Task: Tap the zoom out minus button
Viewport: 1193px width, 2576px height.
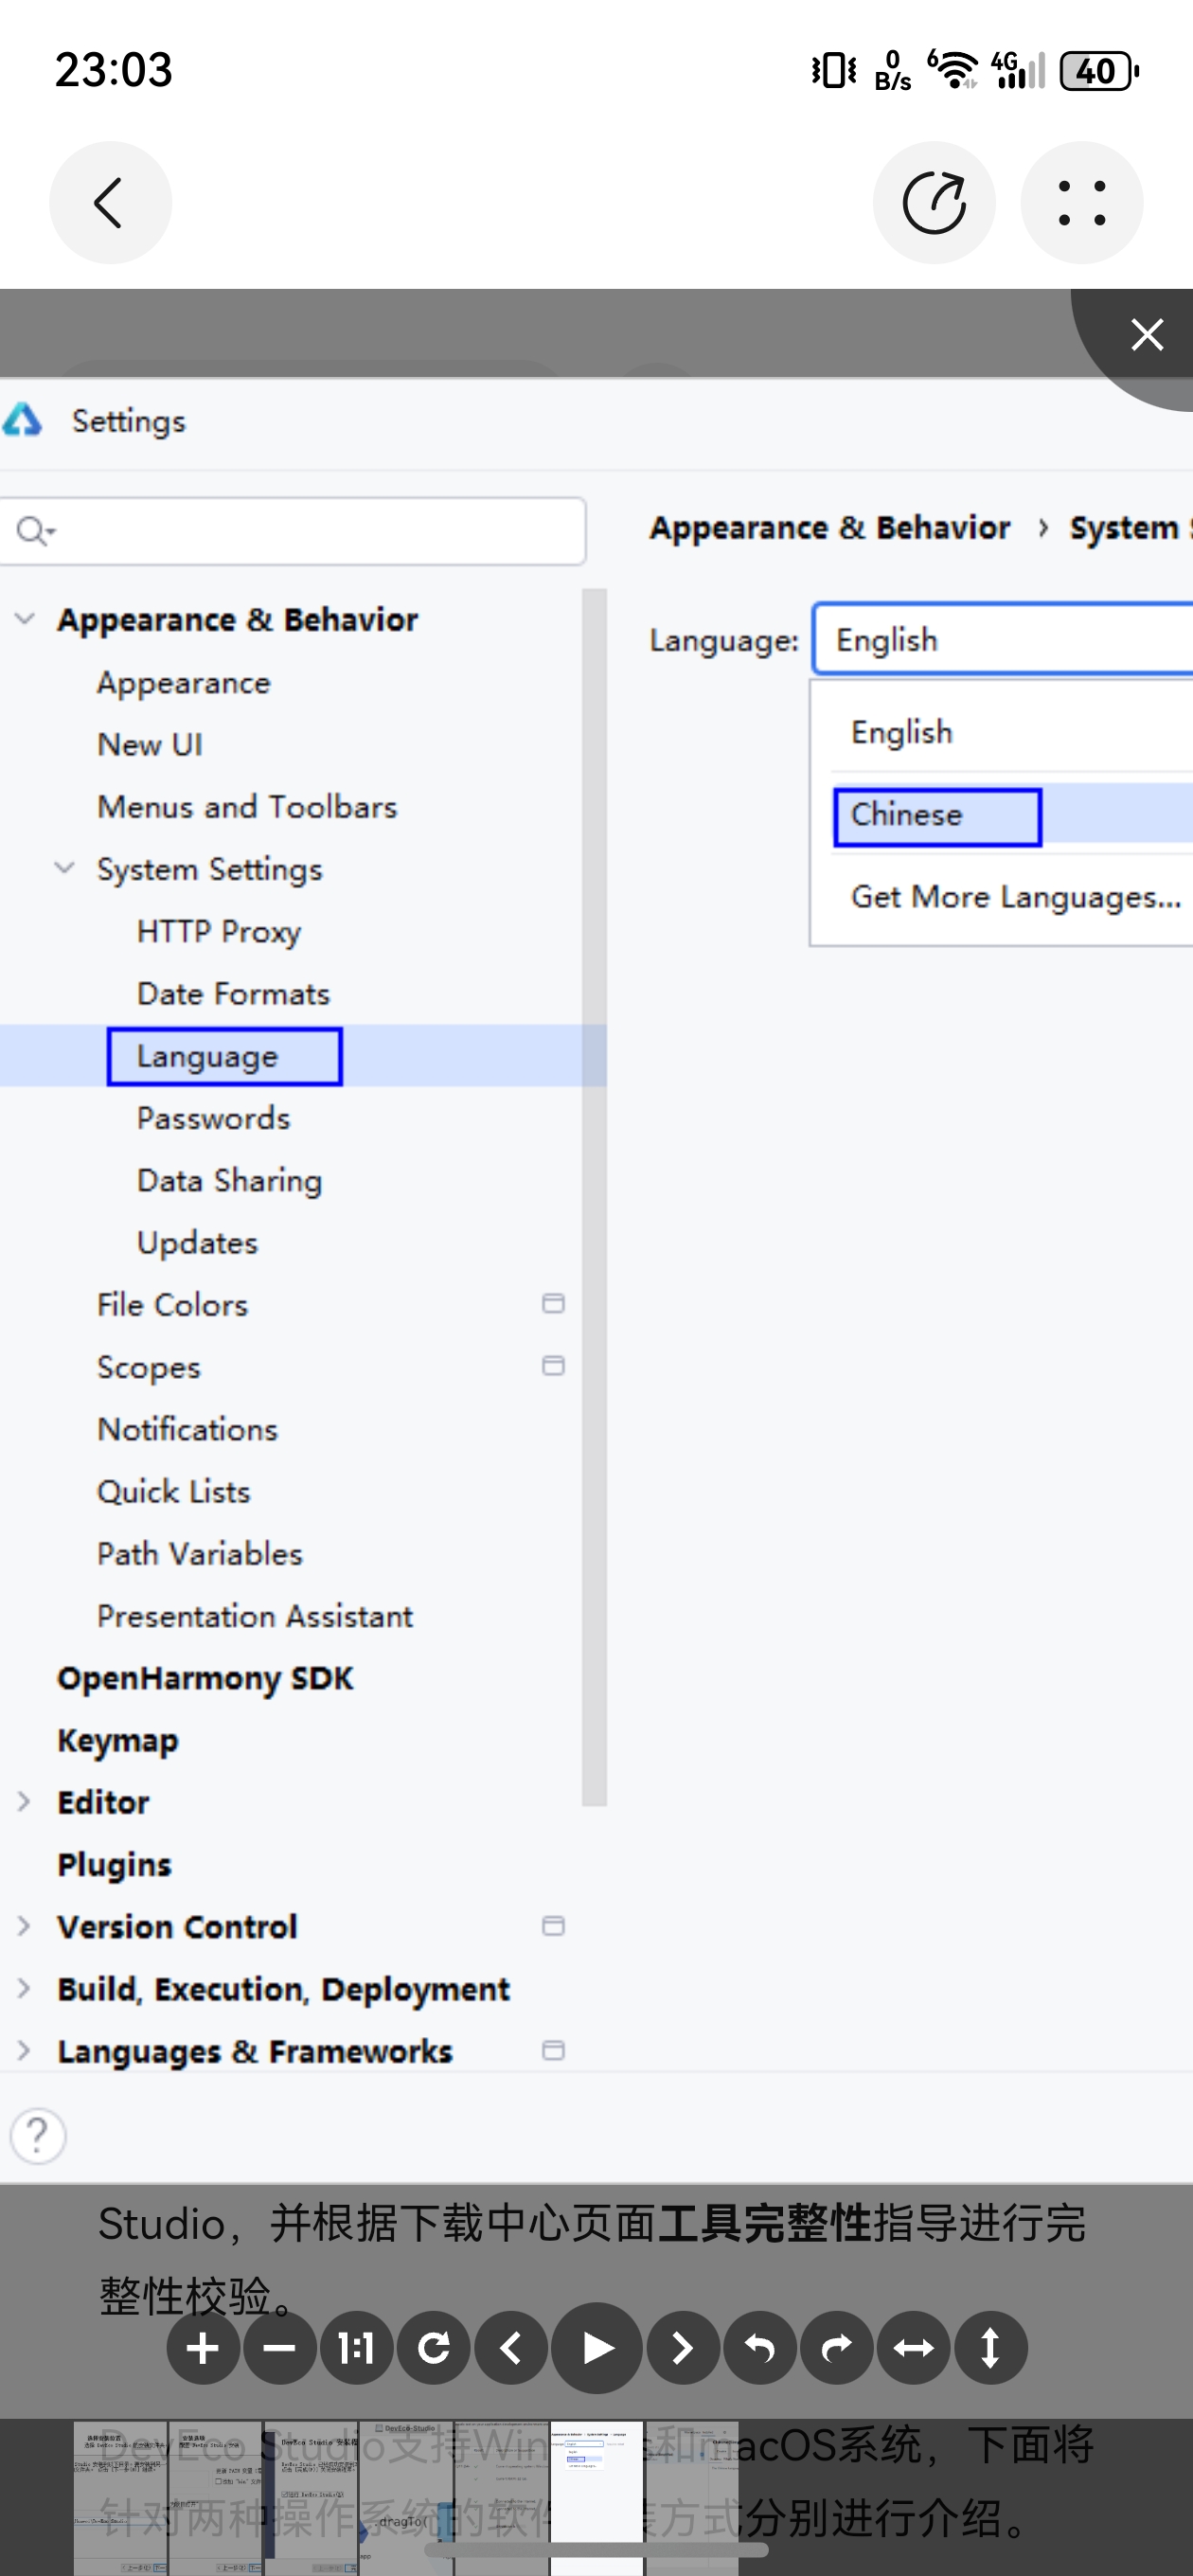Action: [280, 2348]
